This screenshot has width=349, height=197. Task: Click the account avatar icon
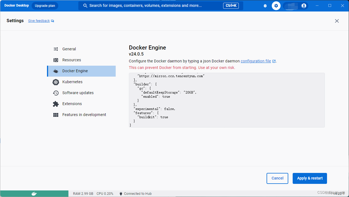click(304, 5)
